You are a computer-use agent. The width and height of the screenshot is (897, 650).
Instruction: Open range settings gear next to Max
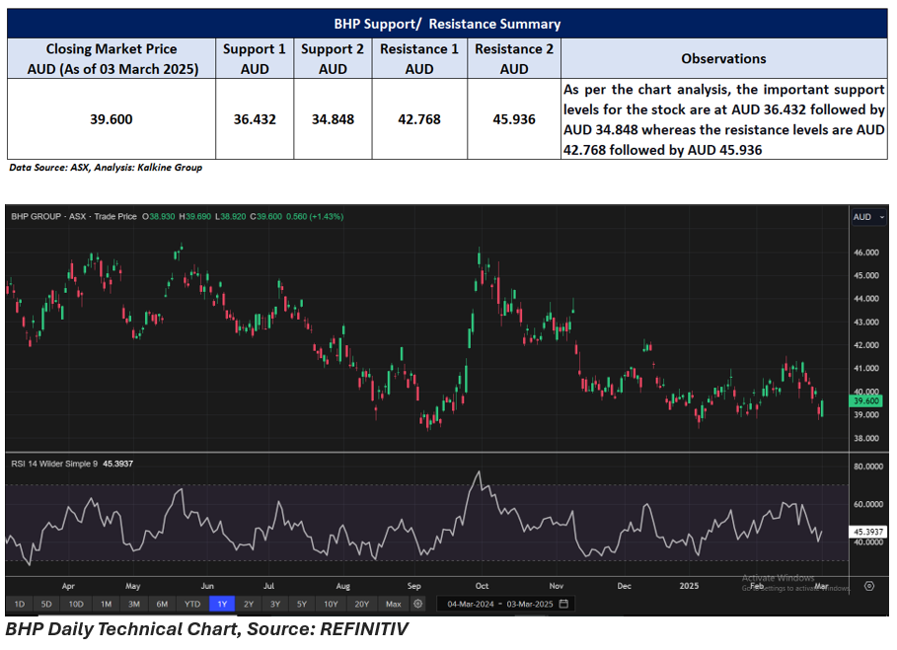418,604
